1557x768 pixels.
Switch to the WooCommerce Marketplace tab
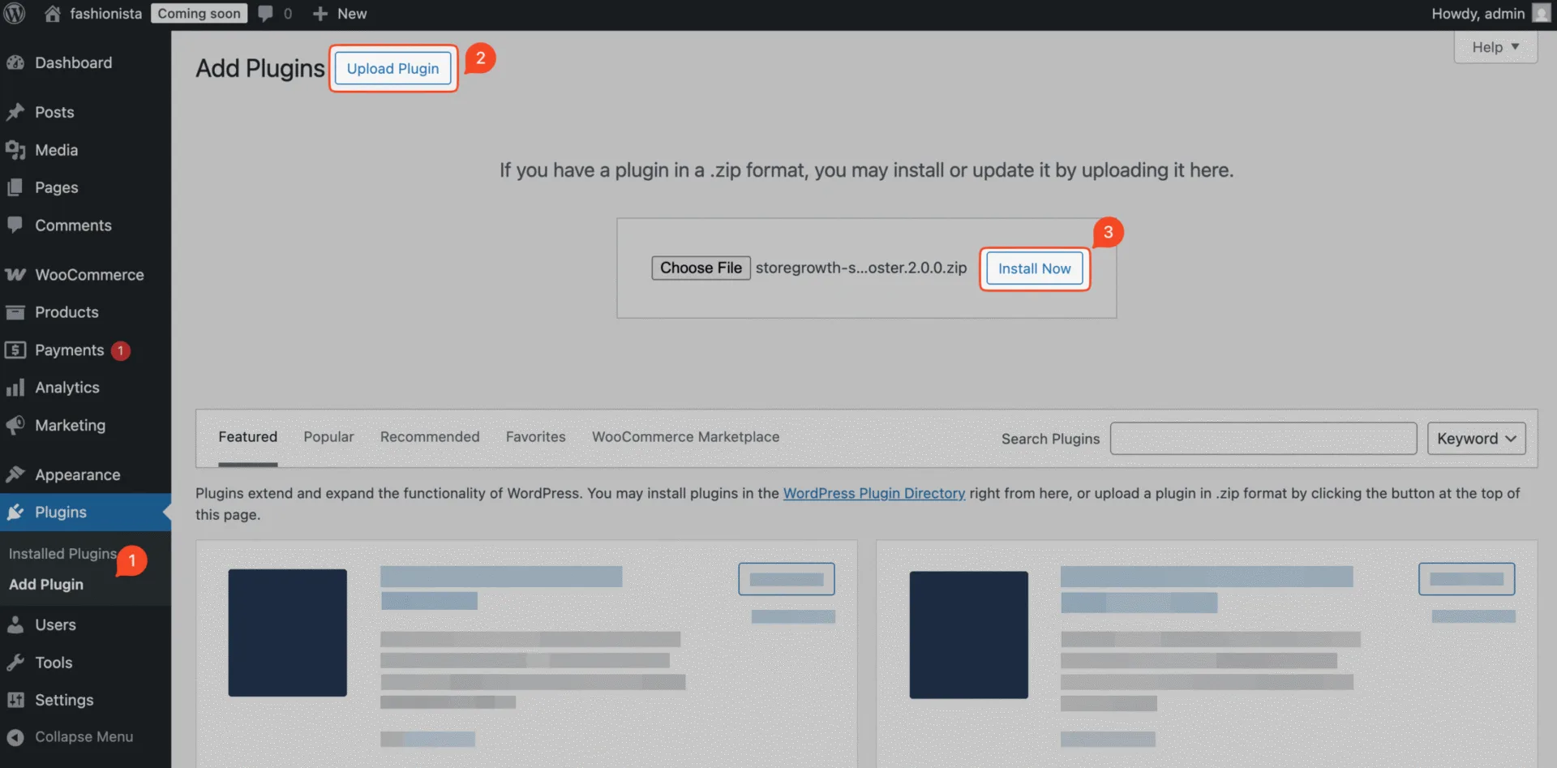click(x=685, y=436)
